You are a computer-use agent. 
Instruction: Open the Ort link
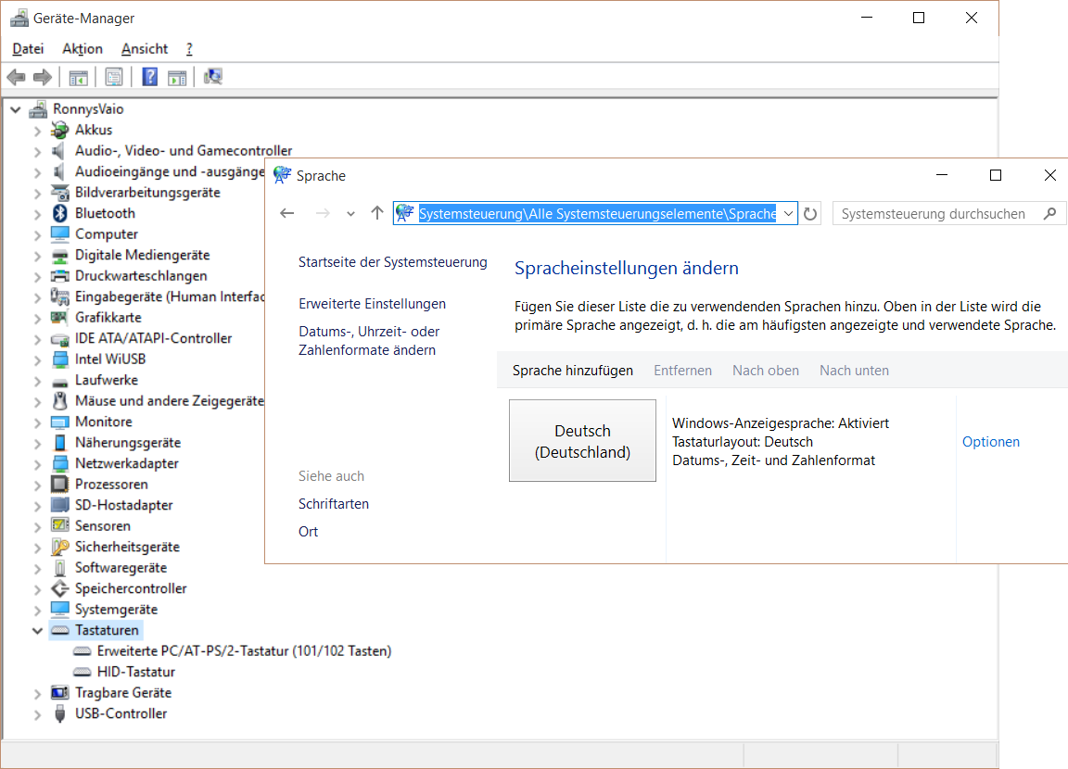point(308,532)
